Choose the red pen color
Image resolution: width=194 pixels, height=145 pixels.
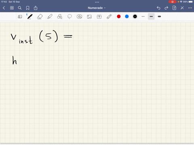[x=119, y=17]
